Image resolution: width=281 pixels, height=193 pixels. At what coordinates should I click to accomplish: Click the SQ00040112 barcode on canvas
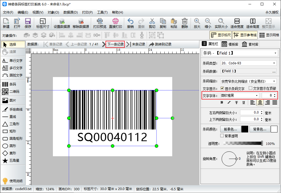(113, 118)
